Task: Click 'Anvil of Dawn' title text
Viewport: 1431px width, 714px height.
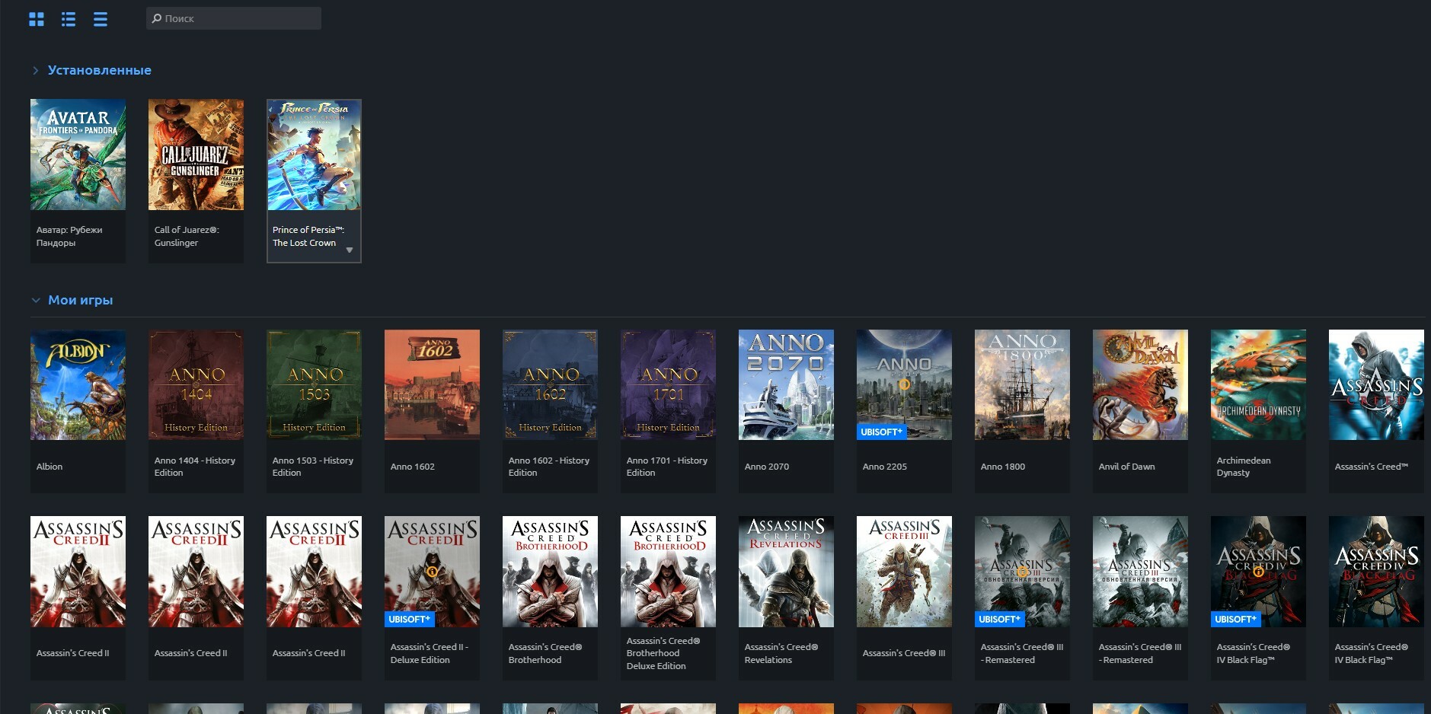Action: 1127,467
